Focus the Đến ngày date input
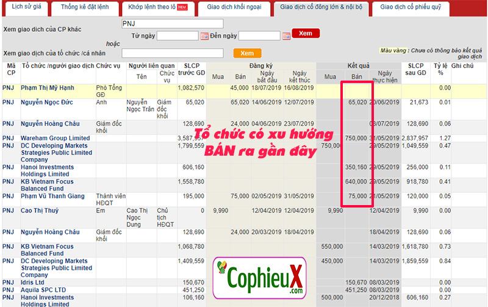 (259, 36)
